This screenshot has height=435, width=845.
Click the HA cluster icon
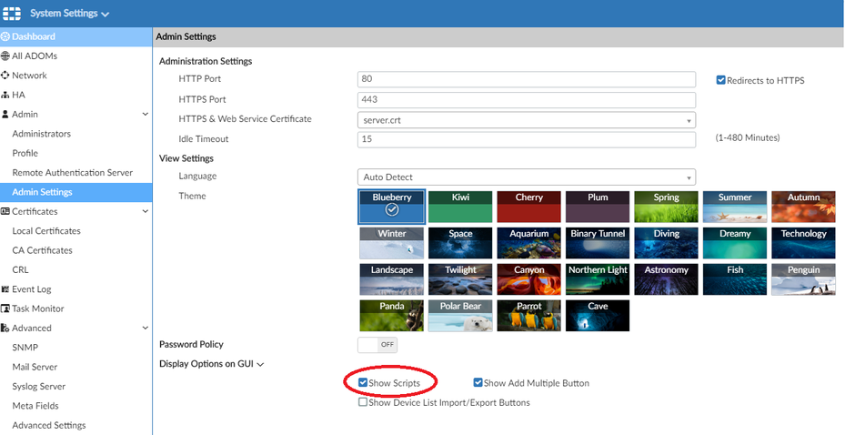[x=5, y=95]
